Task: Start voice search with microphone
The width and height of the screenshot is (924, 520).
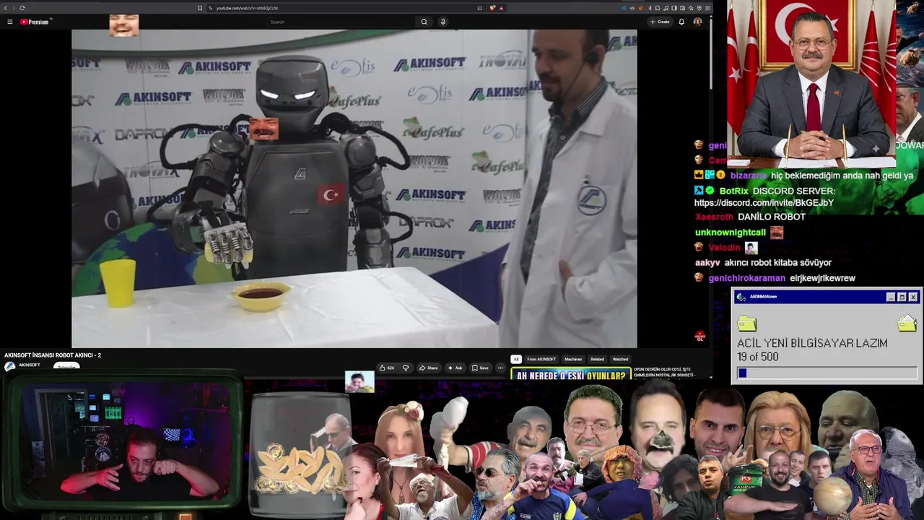Action: [443, 22]
